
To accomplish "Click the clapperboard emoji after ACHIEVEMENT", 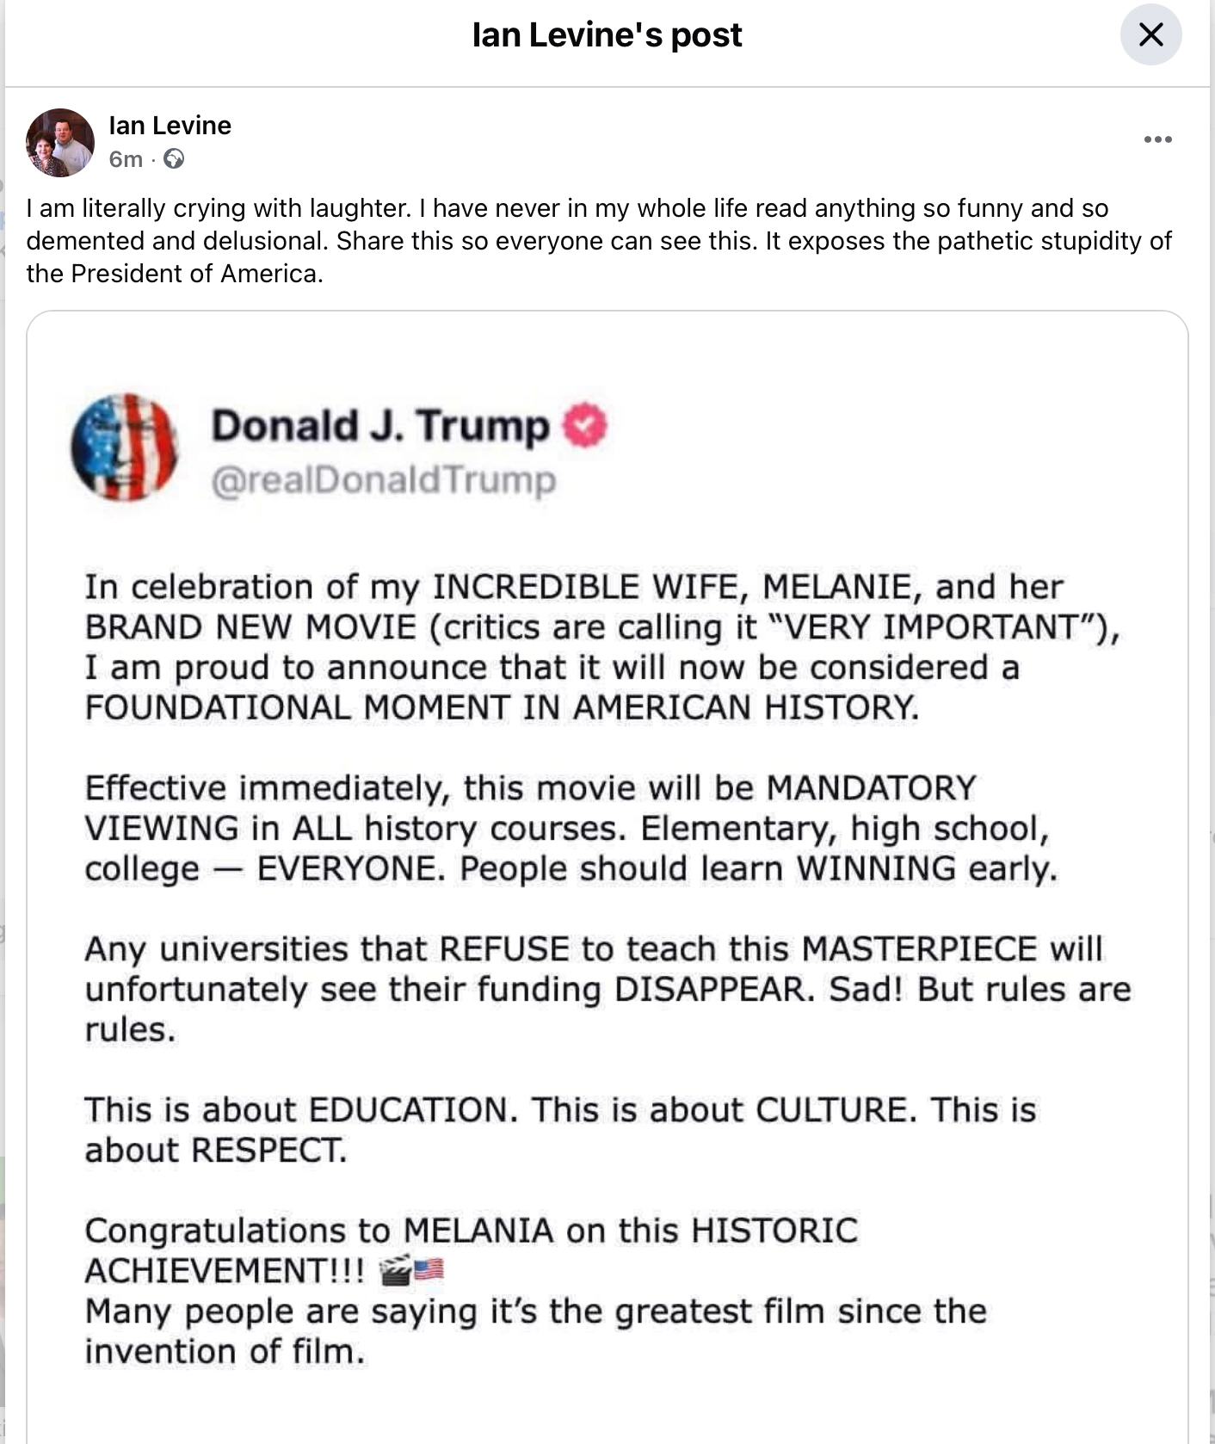I will [395, 1270].
